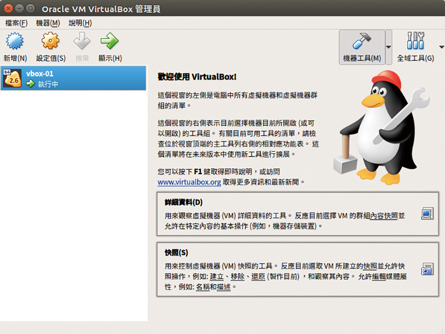The height and width of the screenshot is (334, 445).
Task: Open the Snapshots (快照) tool panel
Action: click(x=298, y=270)
